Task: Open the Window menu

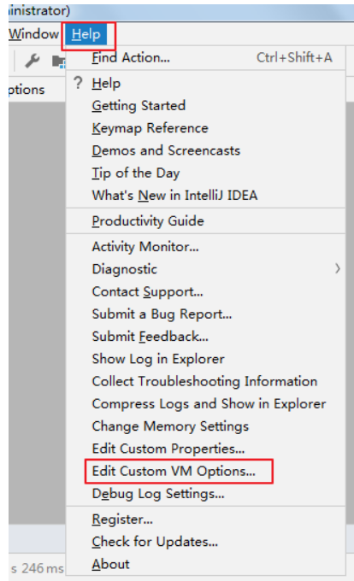Action: point(33,34)
